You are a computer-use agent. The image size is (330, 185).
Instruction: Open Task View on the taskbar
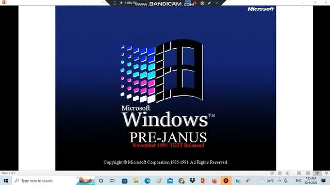[x=112, y=180]
